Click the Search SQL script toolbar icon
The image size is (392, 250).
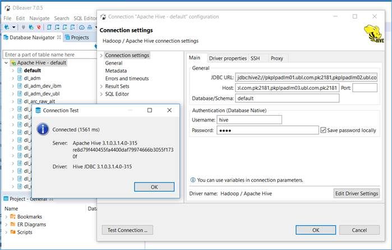click(72, 27)
